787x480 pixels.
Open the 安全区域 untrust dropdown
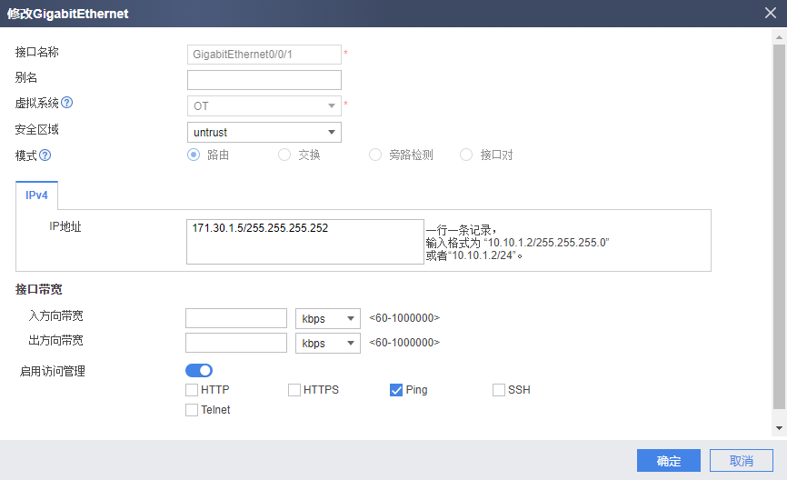264,133
